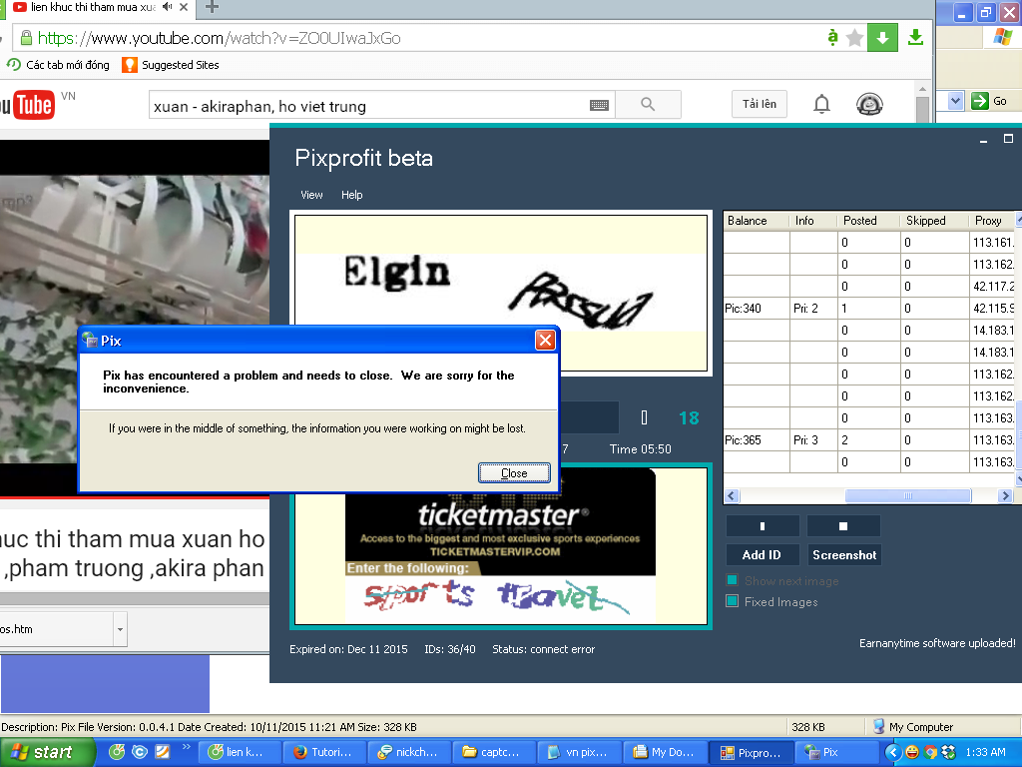
Task: Click the Pri: 3 info cell
Action: click(x=812, y=440)
